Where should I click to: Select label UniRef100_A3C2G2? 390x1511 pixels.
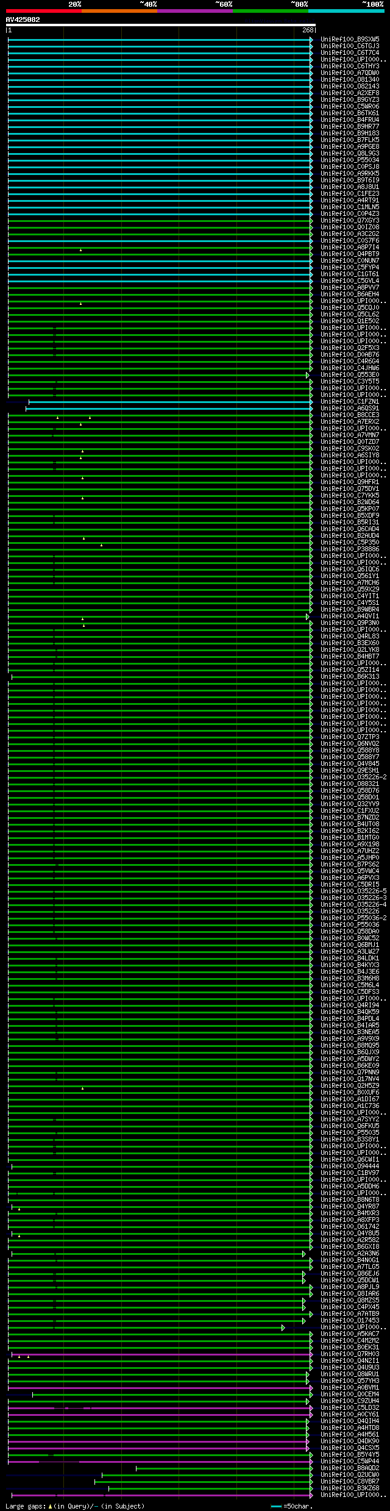click(350, 234)
